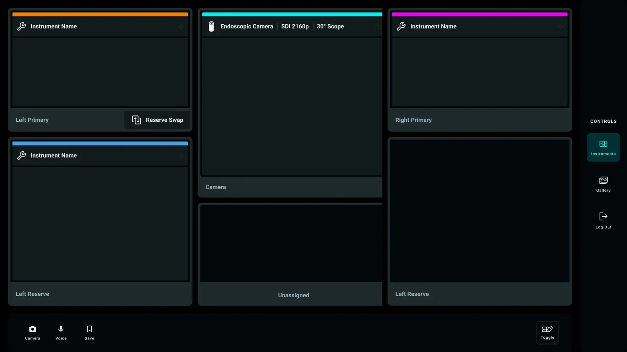The height and width of the screenshot is (352, 627).
Task: Select the orange color bar of Left Primary
Action: 100,14
